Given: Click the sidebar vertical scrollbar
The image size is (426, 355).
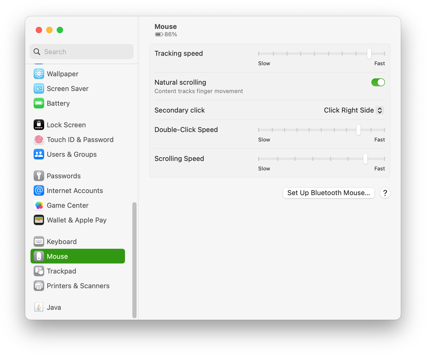Looking at the screenshot, I should [x=134, y=260].
